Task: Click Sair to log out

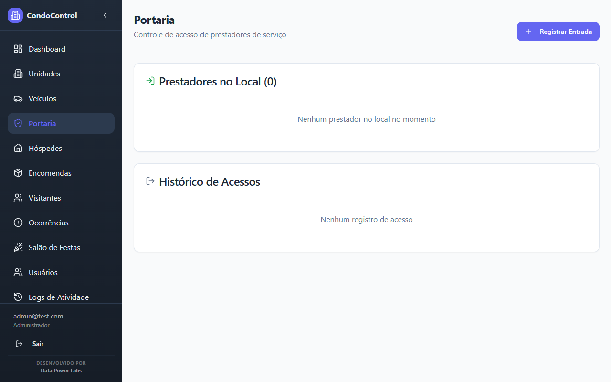Action: [x=38, y=344]
